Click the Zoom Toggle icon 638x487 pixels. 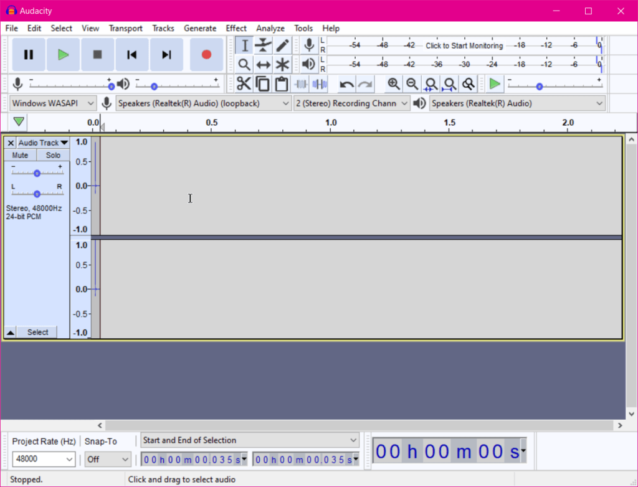coord(469,84)
